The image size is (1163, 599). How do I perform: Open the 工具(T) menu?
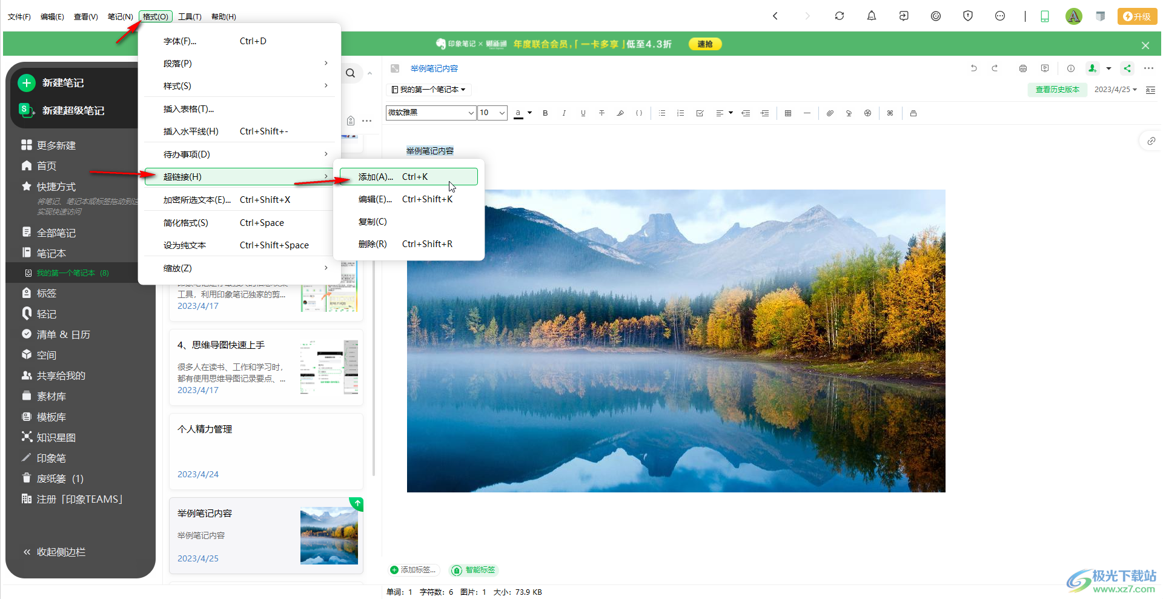point(190,16)
